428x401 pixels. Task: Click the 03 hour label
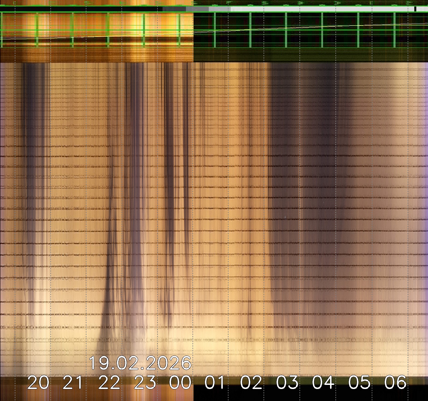(287, 383)
